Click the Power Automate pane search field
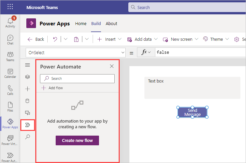 [x=77, y=78]
